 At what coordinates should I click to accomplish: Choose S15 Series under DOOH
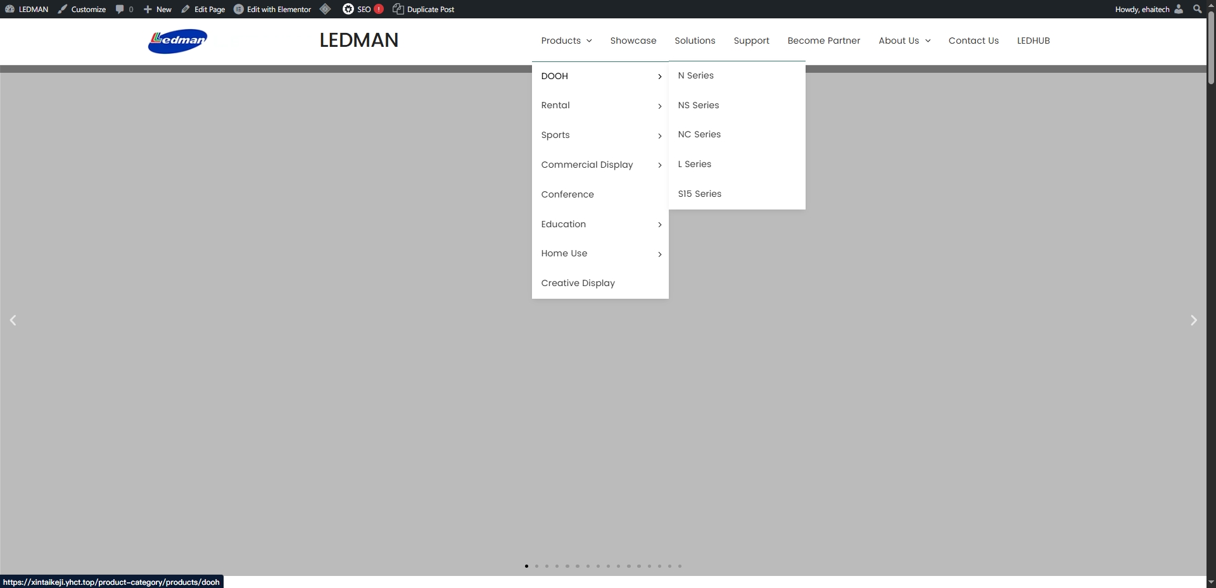[700, 194]
